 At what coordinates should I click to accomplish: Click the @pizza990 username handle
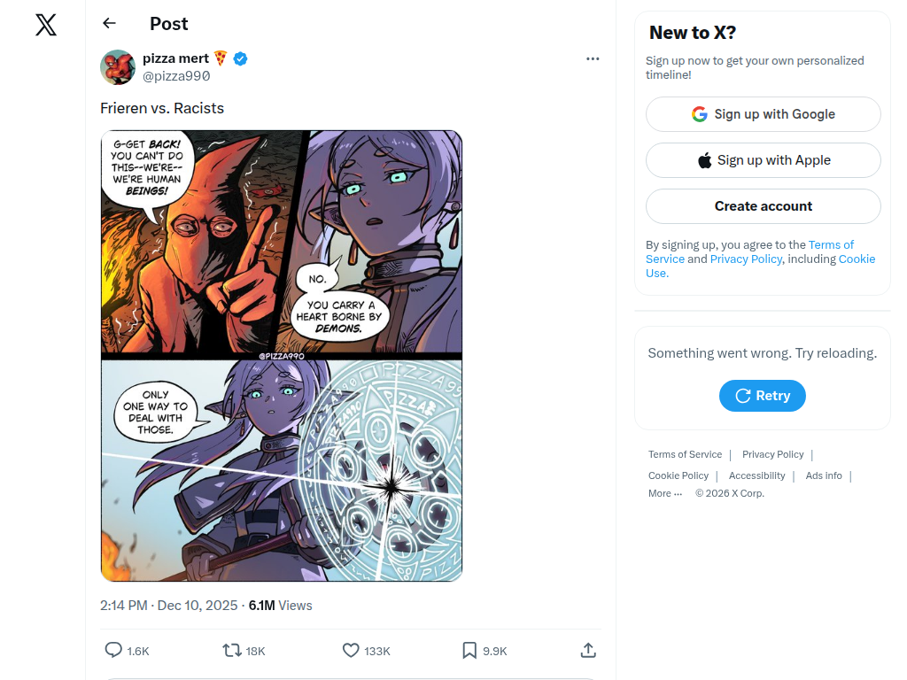(176, 76)
